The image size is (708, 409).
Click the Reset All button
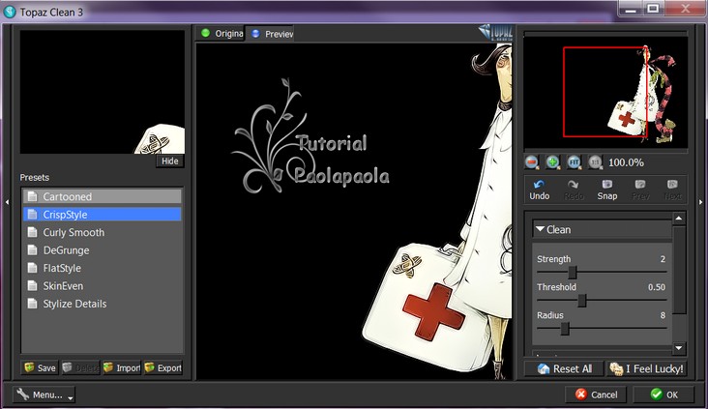(565, 368)
